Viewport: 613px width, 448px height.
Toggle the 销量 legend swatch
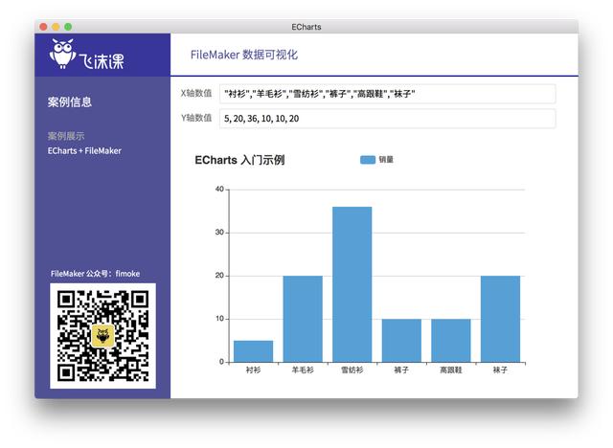pos(368,160)
